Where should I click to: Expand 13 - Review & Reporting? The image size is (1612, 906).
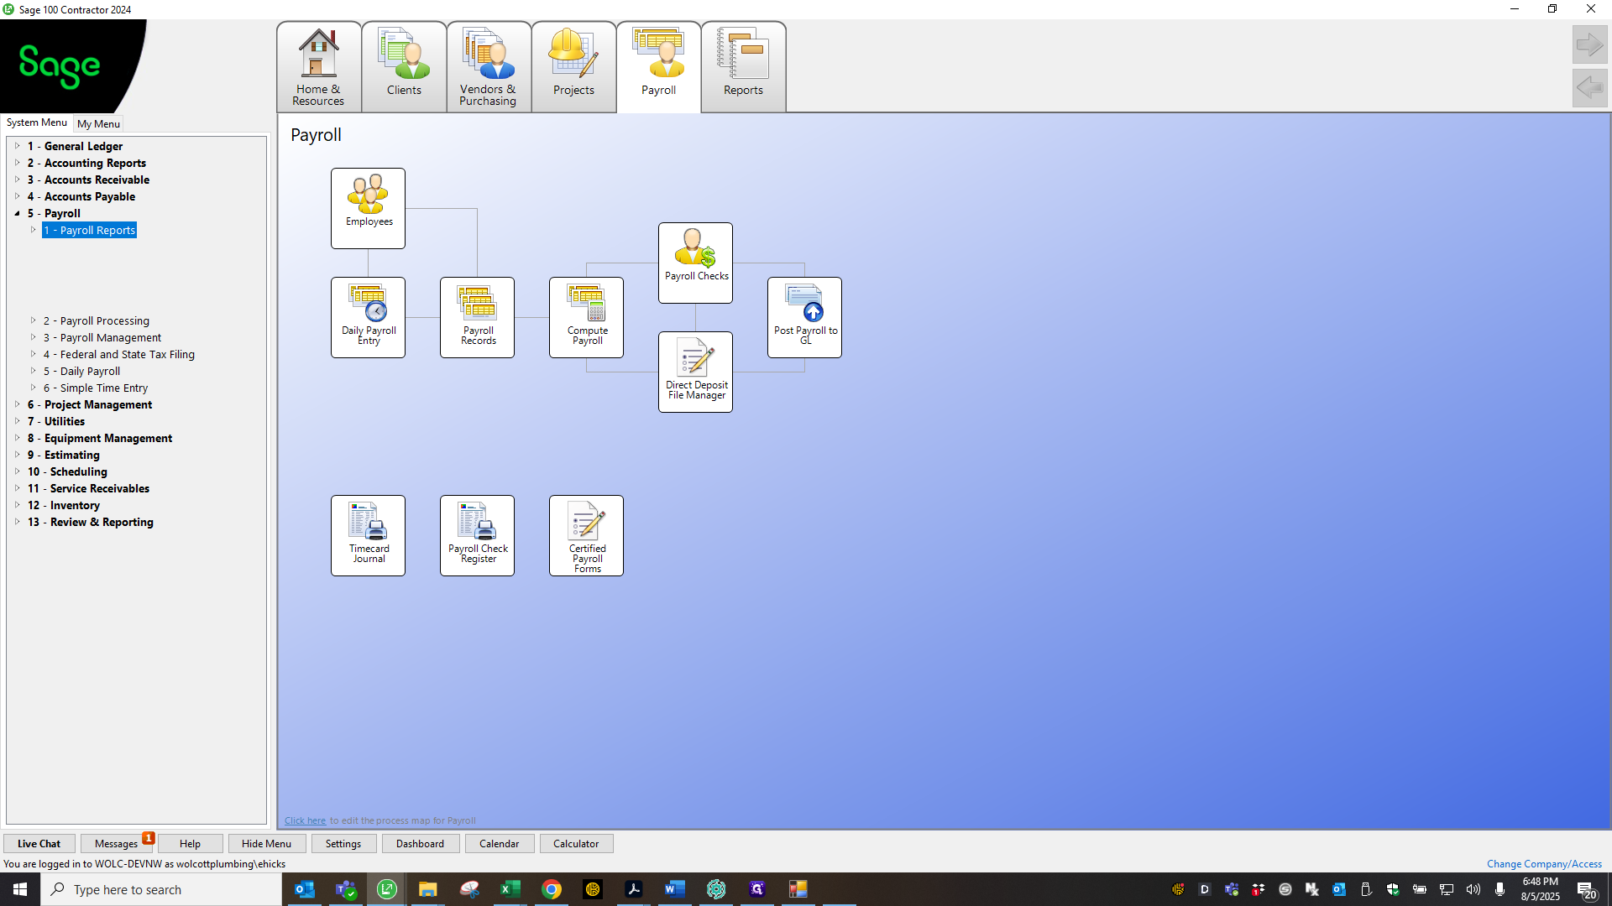pos(18,522)
